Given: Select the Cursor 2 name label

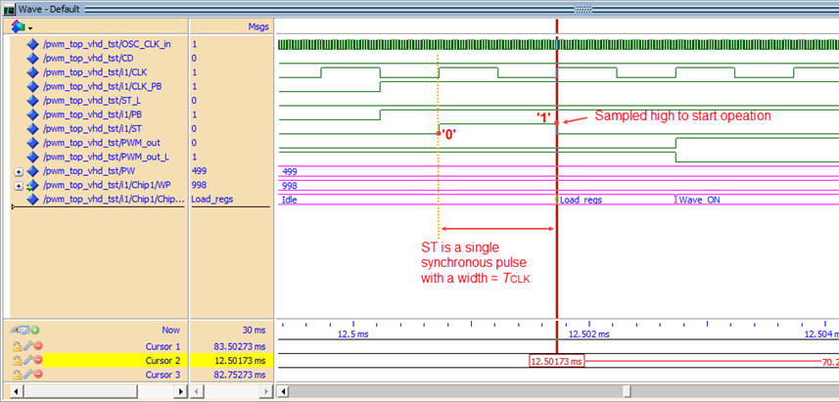Looking at the screenshot, I should coord(163,360).
